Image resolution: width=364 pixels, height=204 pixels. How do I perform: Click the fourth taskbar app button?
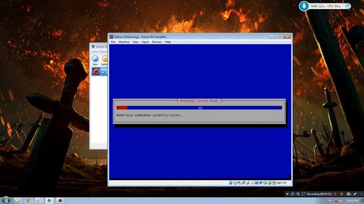click(x=39, y=201)
